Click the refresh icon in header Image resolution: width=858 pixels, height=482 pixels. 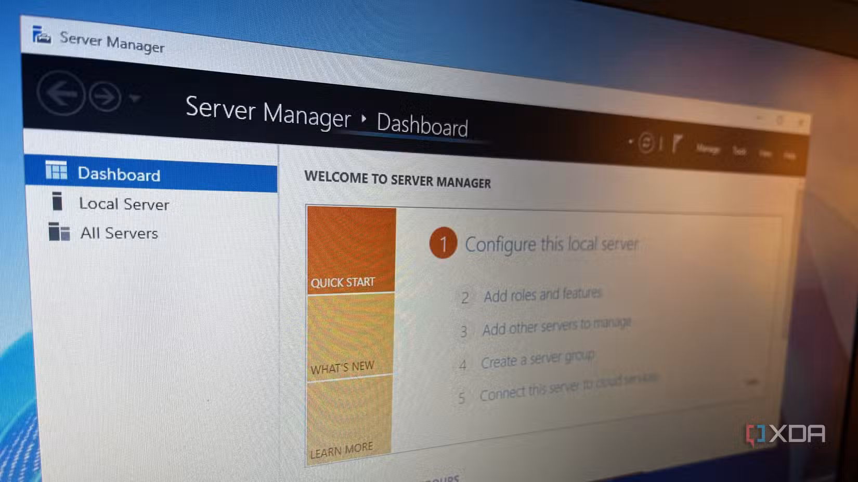(x=646, y=142)
